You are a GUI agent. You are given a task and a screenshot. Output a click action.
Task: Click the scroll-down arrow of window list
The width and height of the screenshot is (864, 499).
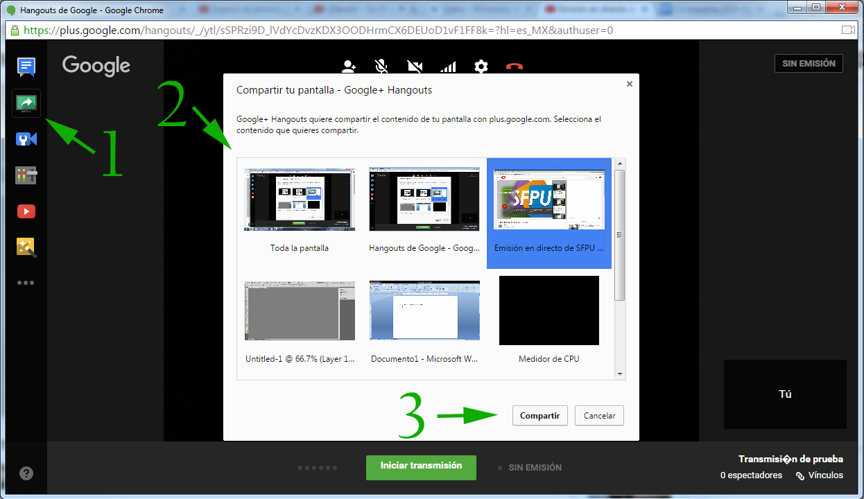tap(620, 374)
